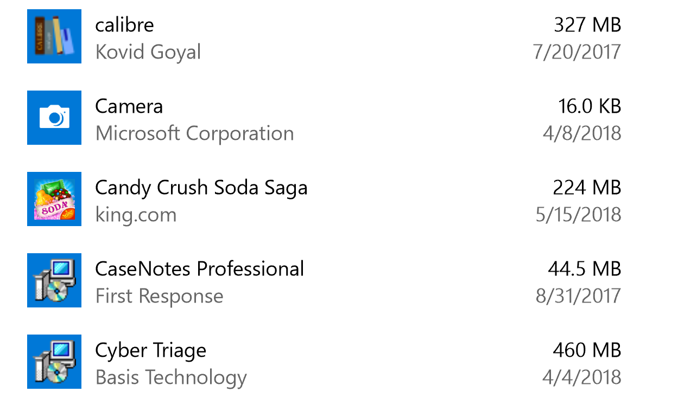Click the Camera app icon
Image resolution: width=684 pixels, height=411 pixels.
54,118
